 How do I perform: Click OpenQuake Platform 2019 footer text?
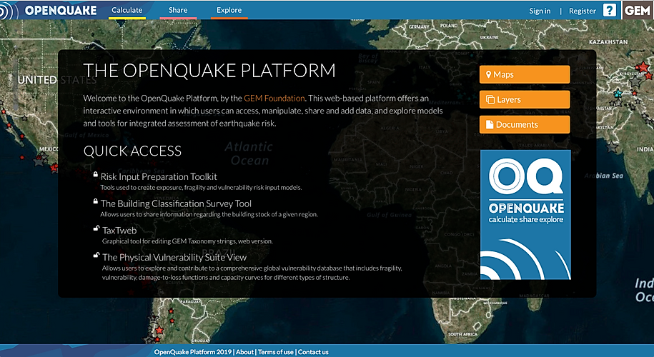click(193, 352)
